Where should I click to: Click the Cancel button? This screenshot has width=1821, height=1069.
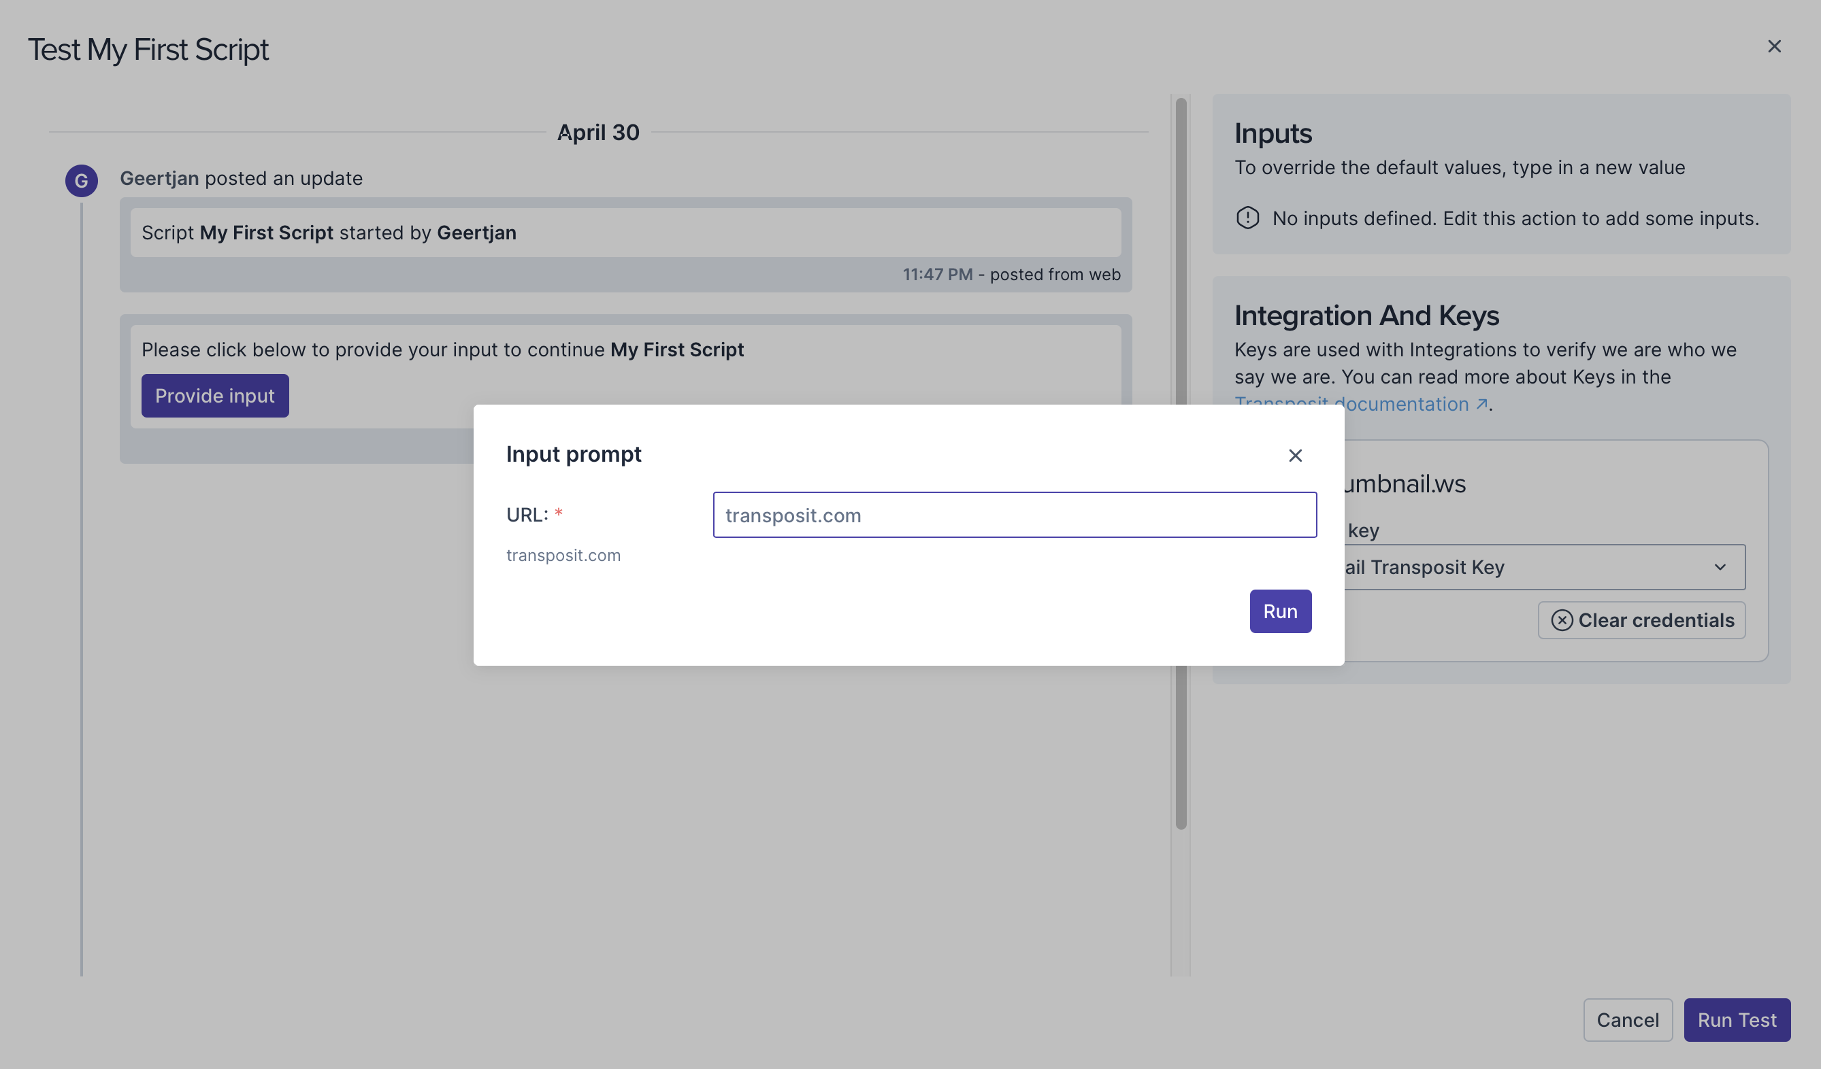[x=1626, y=1019]
